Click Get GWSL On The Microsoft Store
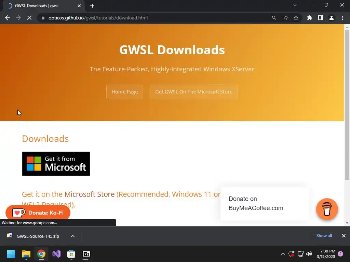The height and width of the screenshot is (262, 350). tap(194, 92)
